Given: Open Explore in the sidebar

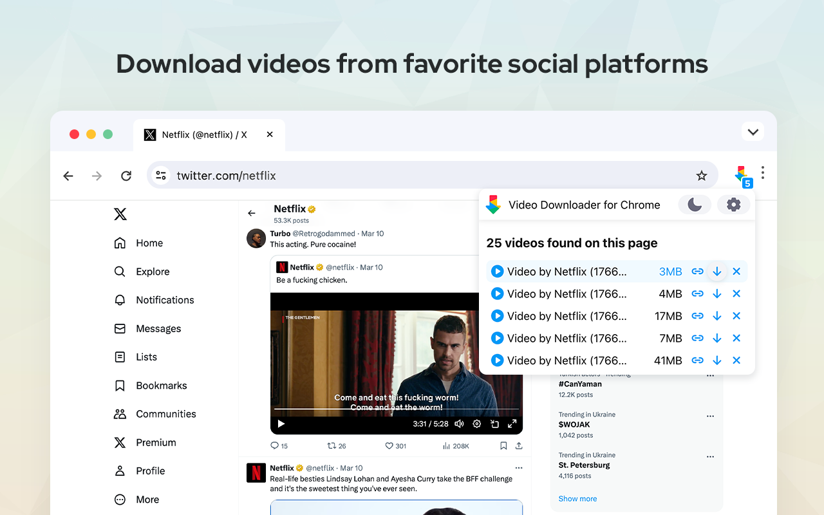Looking at the screenshot, I should click(x=153, y=272).
